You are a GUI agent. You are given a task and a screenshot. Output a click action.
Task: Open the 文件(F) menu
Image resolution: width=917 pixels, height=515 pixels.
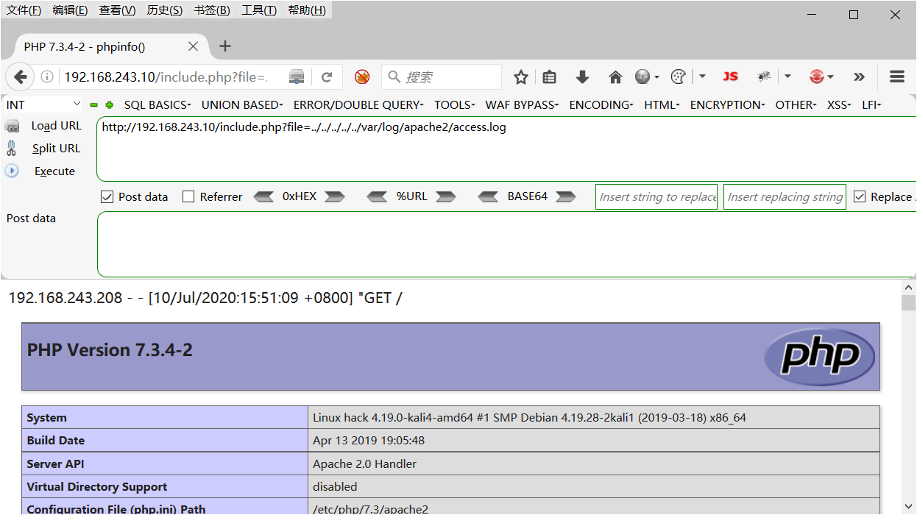pyautogui.click(x=24, y=10)
